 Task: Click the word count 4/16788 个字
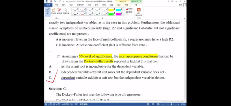point(68,104)
